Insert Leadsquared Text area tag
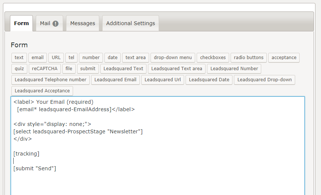This screenshot has width=321, height=195. click(x=177, y=69)
